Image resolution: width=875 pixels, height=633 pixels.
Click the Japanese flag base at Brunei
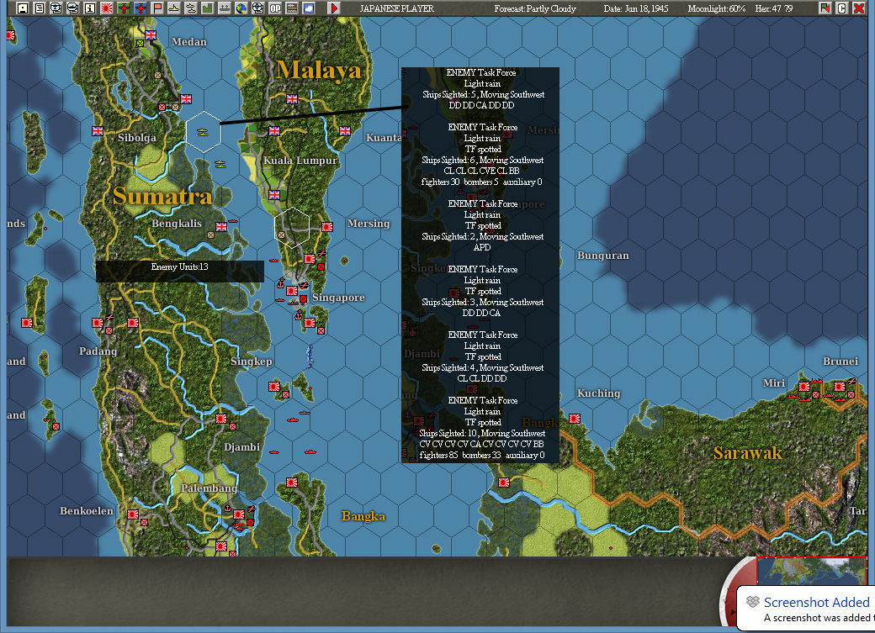(x=840, y=387)
